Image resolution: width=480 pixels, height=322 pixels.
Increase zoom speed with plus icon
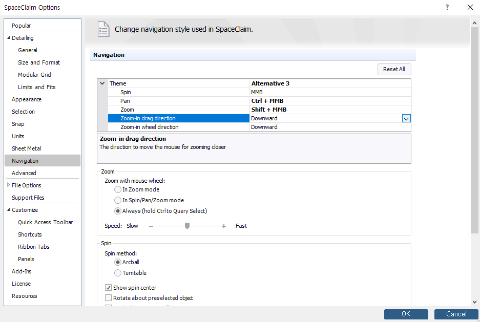[x=224, y=226]
